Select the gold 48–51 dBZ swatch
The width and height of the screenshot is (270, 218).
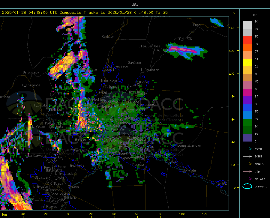247,70
